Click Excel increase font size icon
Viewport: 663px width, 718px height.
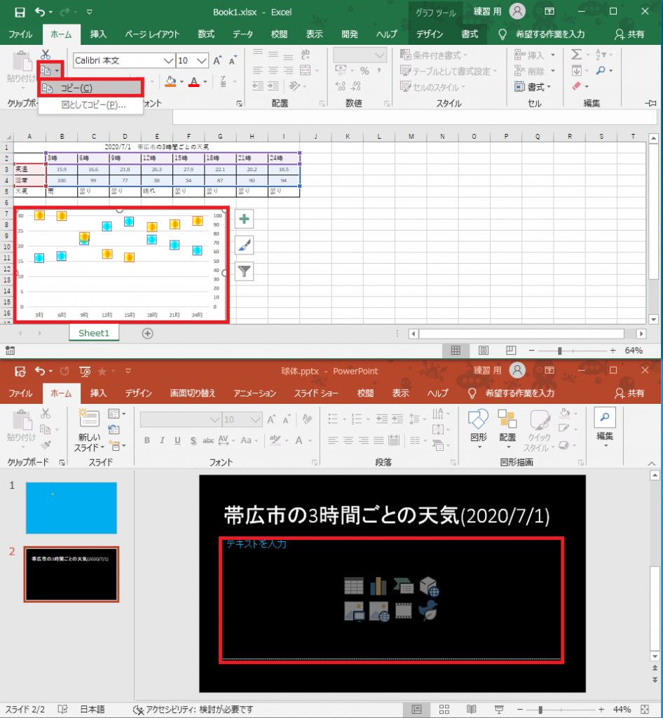click(x=218, y=60)
